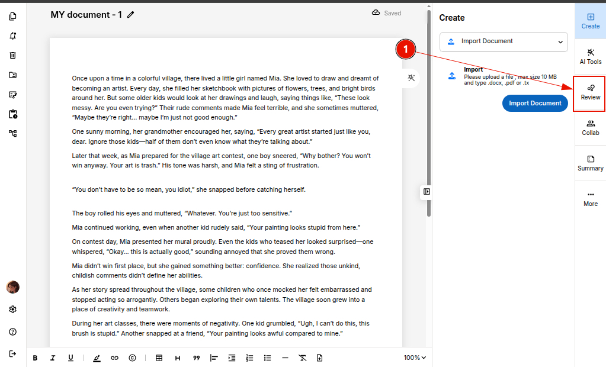Toggle underline formatting in the bottom toolbar
This screenshot has height=367, width=606.
[70, 358]
